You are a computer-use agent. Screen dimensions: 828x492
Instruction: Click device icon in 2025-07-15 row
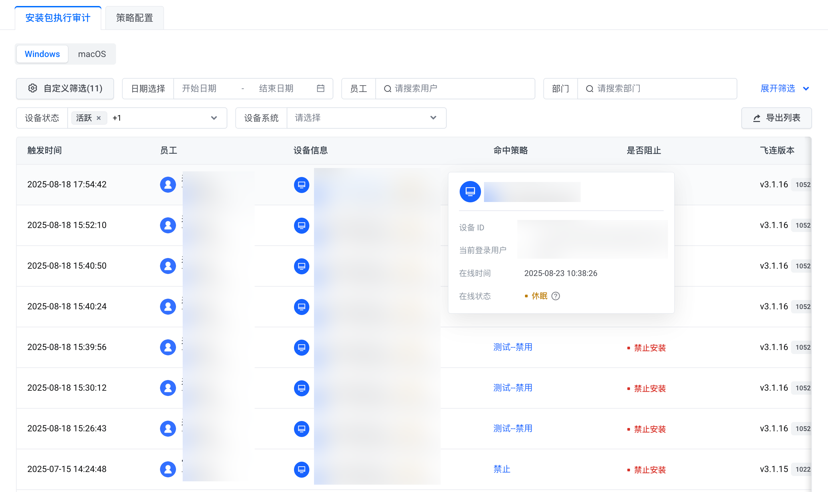[x=301, y=469]
